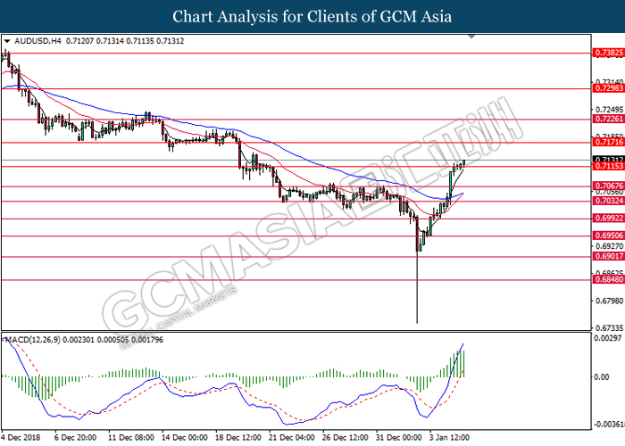Select the AUDUSD,H4 symbol title text
The height and width of the screenshot is (446, 625).
(37, 41)
